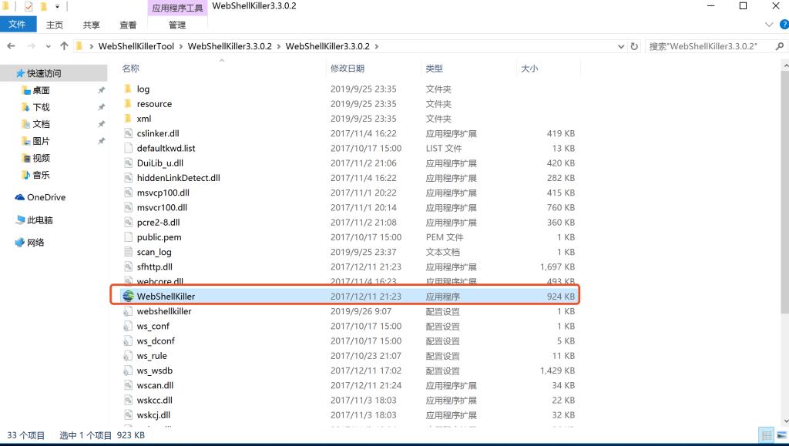Click the ws_rule configuration file icon

129,356
